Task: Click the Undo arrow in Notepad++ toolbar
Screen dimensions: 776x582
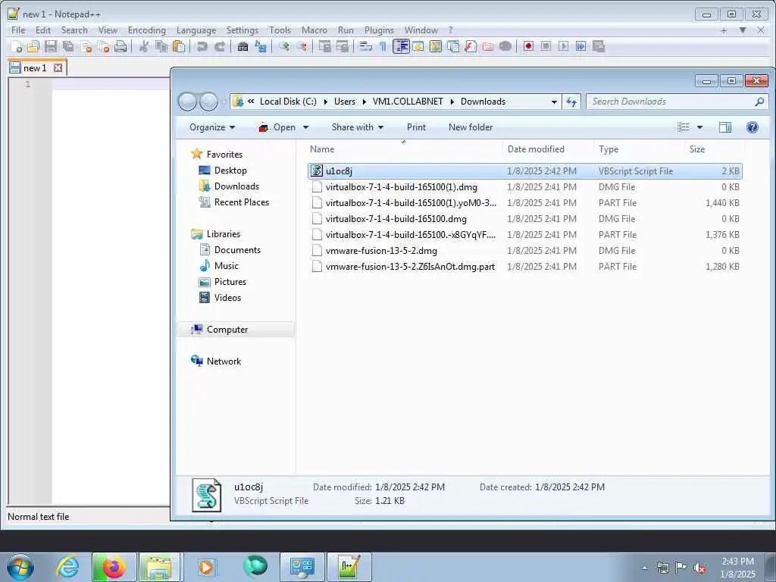Action: pyautogui.click(x=202, y=46)
